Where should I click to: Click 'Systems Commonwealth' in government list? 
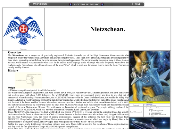157,111
